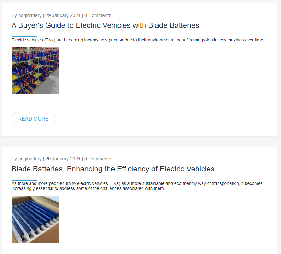Click the second post excerpt about sustainable transportation

pos(137,186)
